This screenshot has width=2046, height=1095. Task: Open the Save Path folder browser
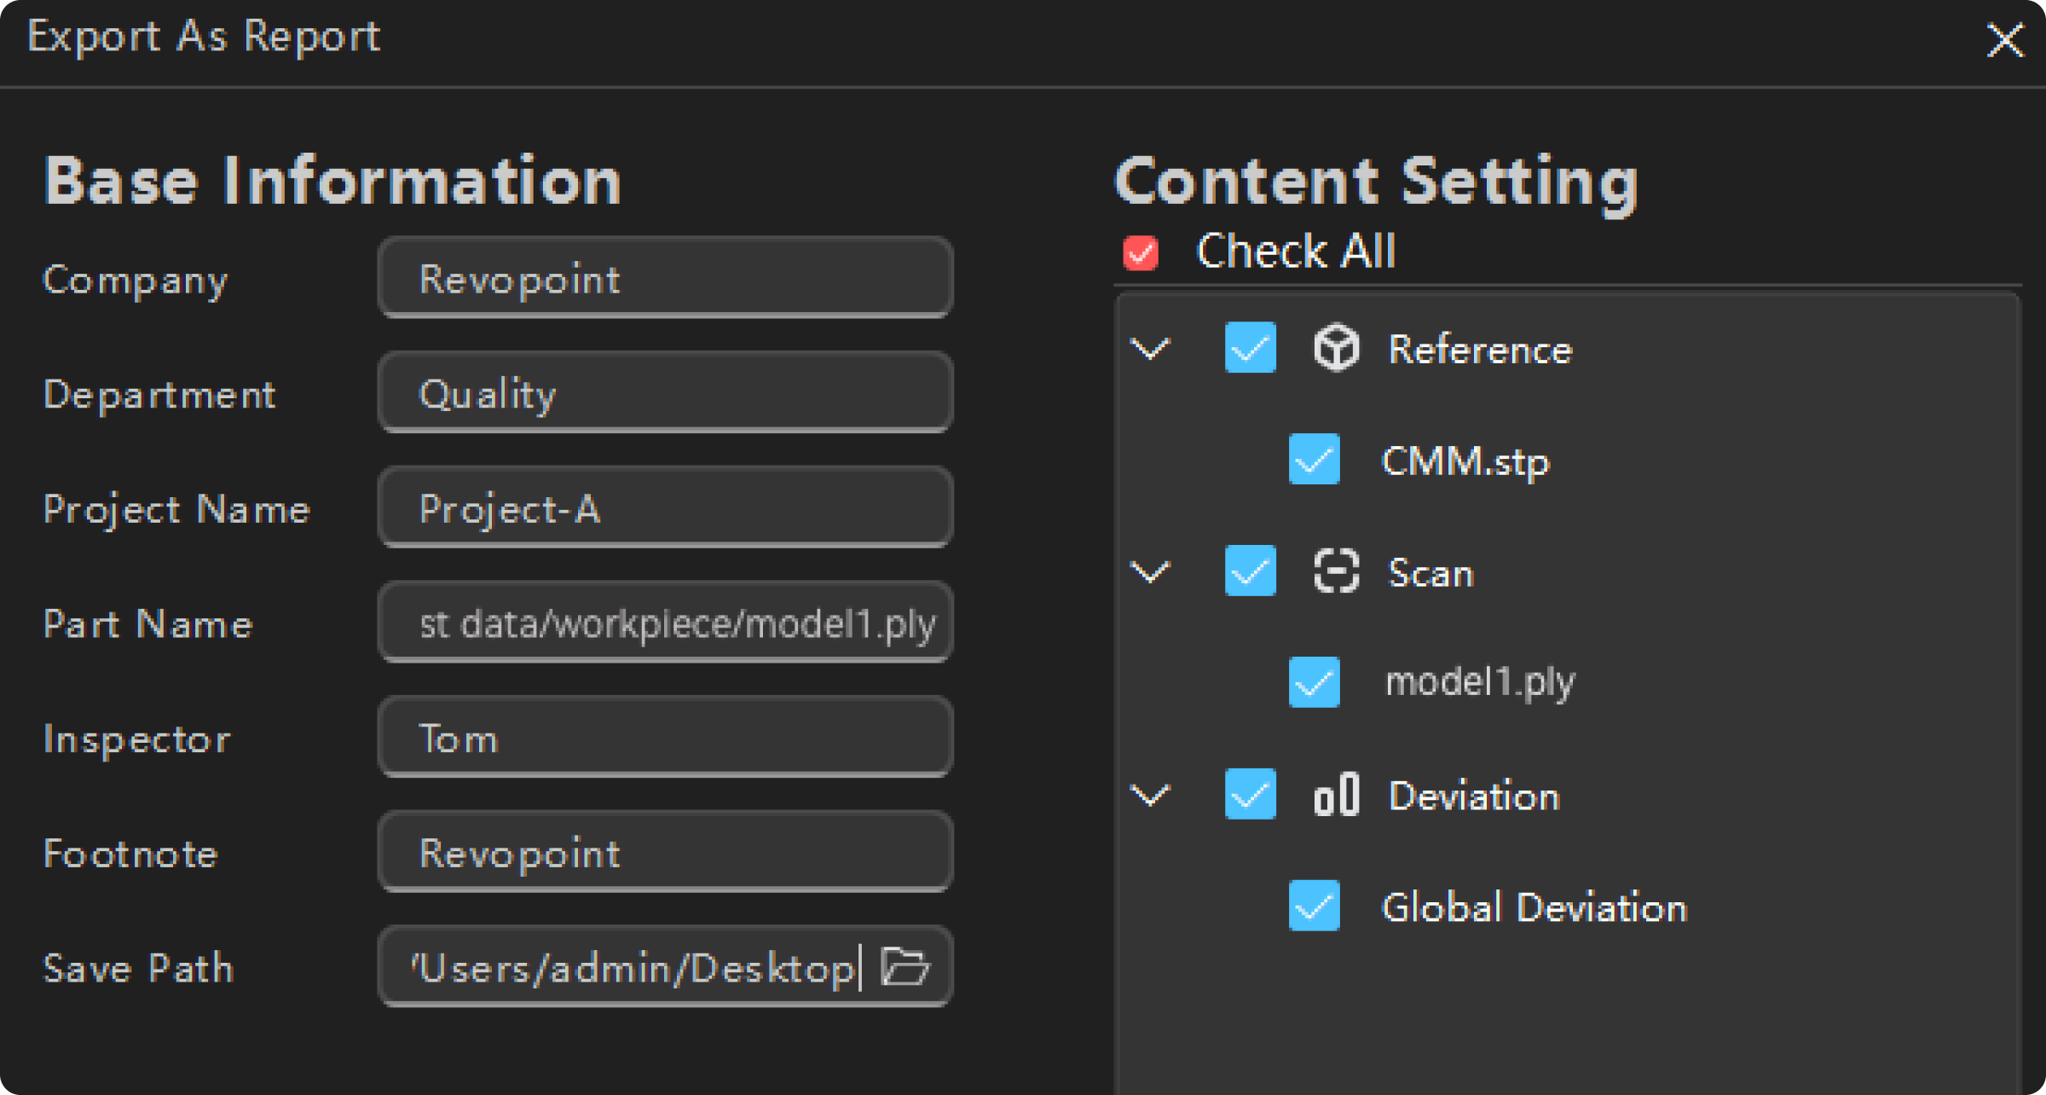(905, 967)
